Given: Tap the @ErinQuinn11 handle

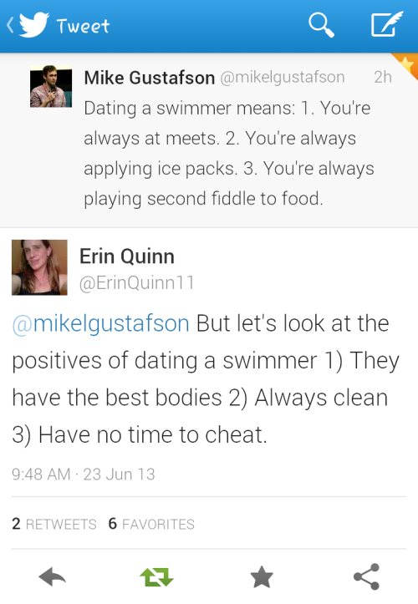Looking at the screenshot, I should [x=136, y=282].
